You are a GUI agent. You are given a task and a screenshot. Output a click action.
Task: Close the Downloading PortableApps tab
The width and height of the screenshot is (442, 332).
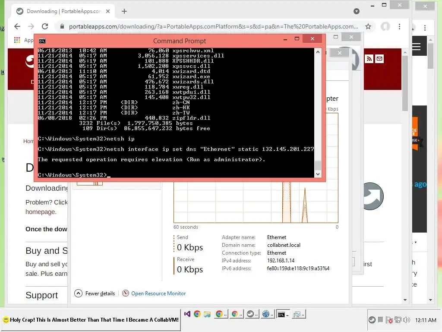[x=107, y=11]
